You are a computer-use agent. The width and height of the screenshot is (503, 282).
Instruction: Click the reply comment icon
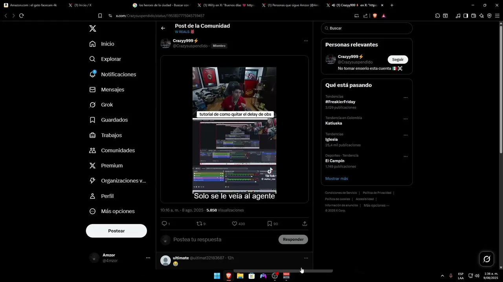coord(164,224)
